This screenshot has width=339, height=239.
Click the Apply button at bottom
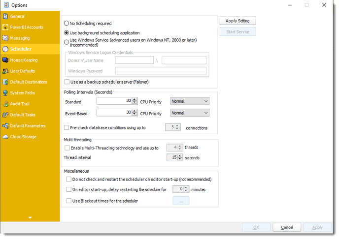click(318, 227)
